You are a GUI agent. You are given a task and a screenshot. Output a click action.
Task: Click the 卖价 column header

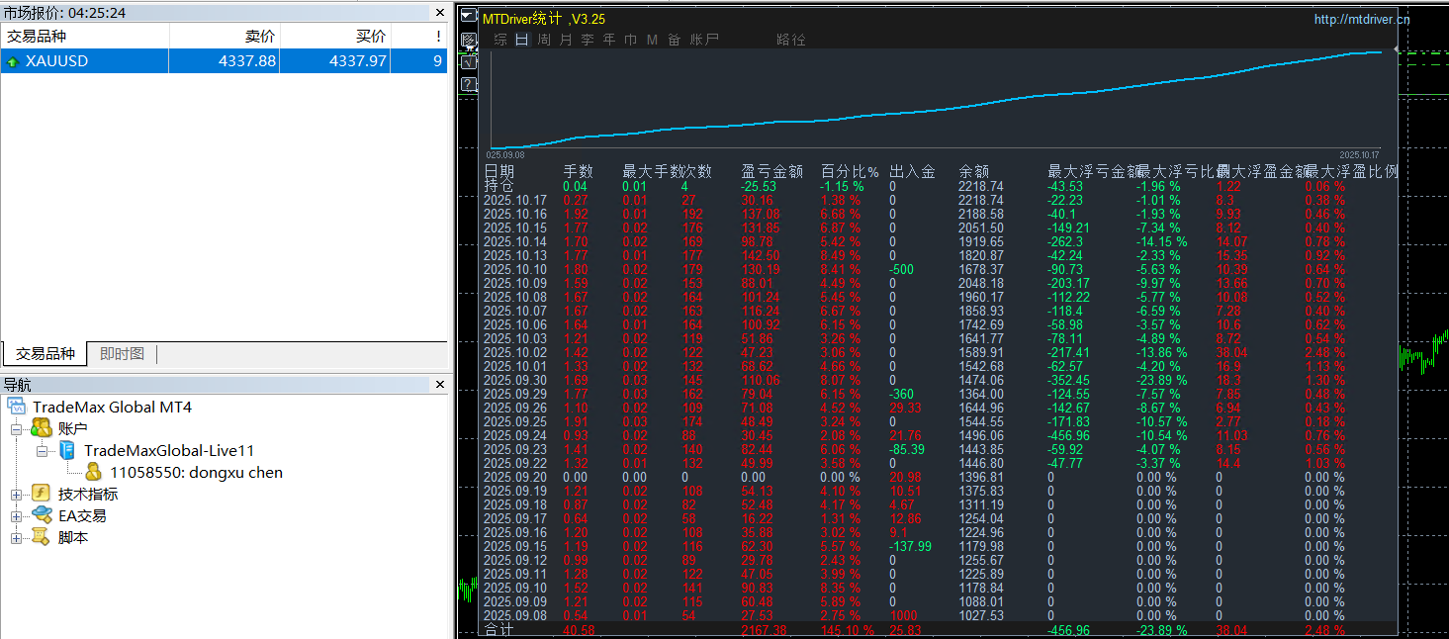tap(225, 36)
